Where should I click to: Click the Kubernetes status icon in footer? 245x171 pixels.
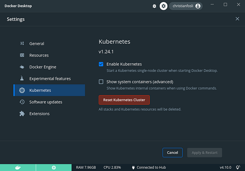pos(54,168)
